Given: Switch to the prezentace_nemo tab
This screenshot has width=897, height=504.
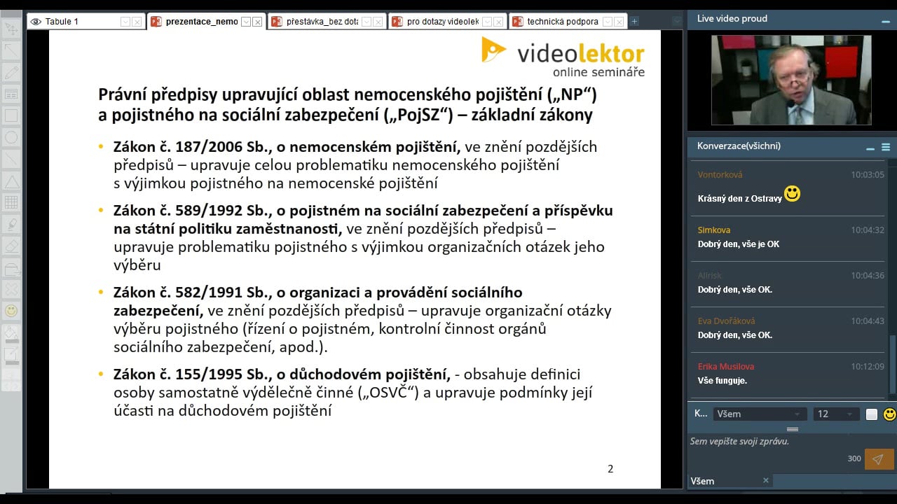Looking at the screenshot, I should (206, 22).
